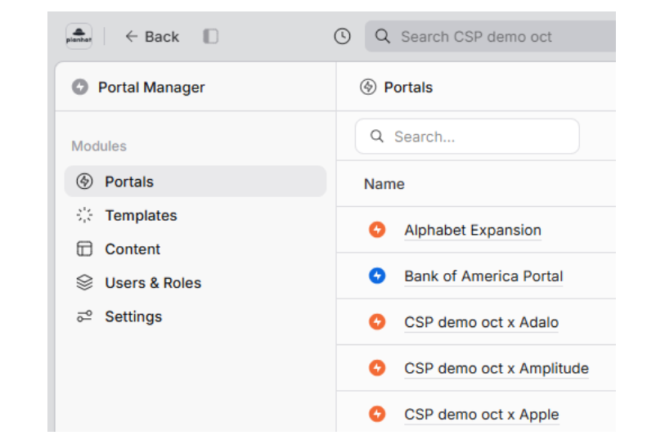Click the Search CSP demo oct field

click(490, 36)
